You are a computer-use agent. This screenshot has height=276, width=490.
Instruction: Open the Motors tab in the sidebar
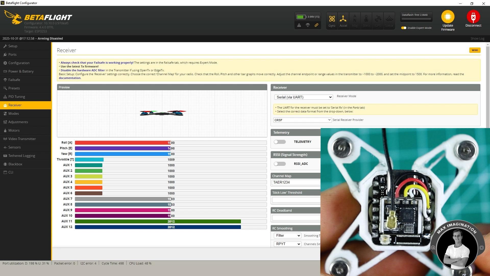tap(14, 130)
